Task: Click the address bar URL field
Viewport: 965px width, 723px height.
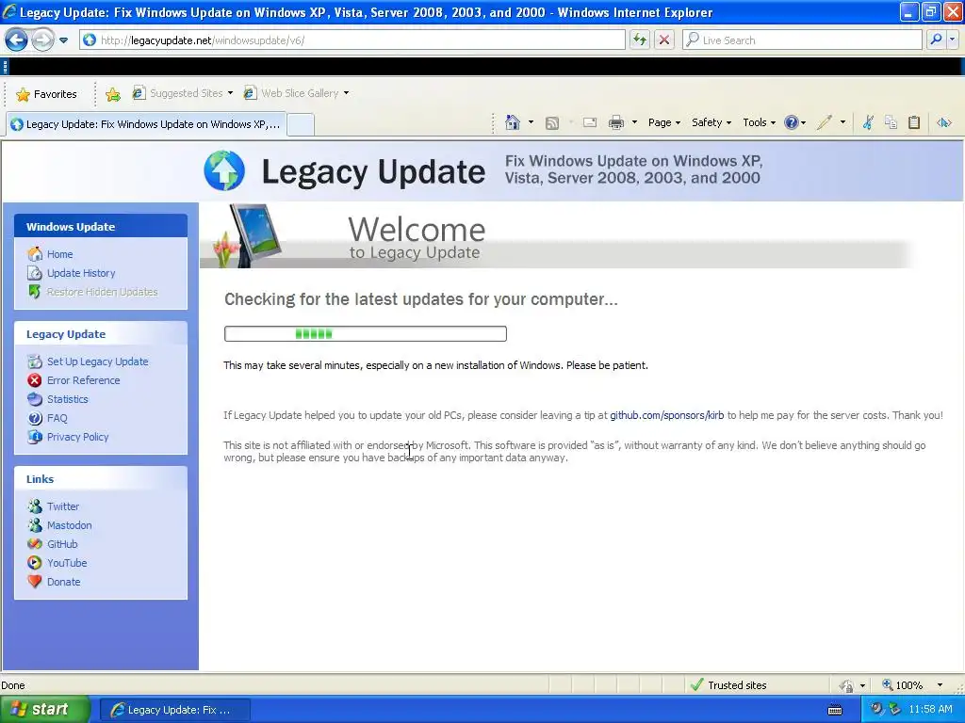Action: click(x=352, y=40)
